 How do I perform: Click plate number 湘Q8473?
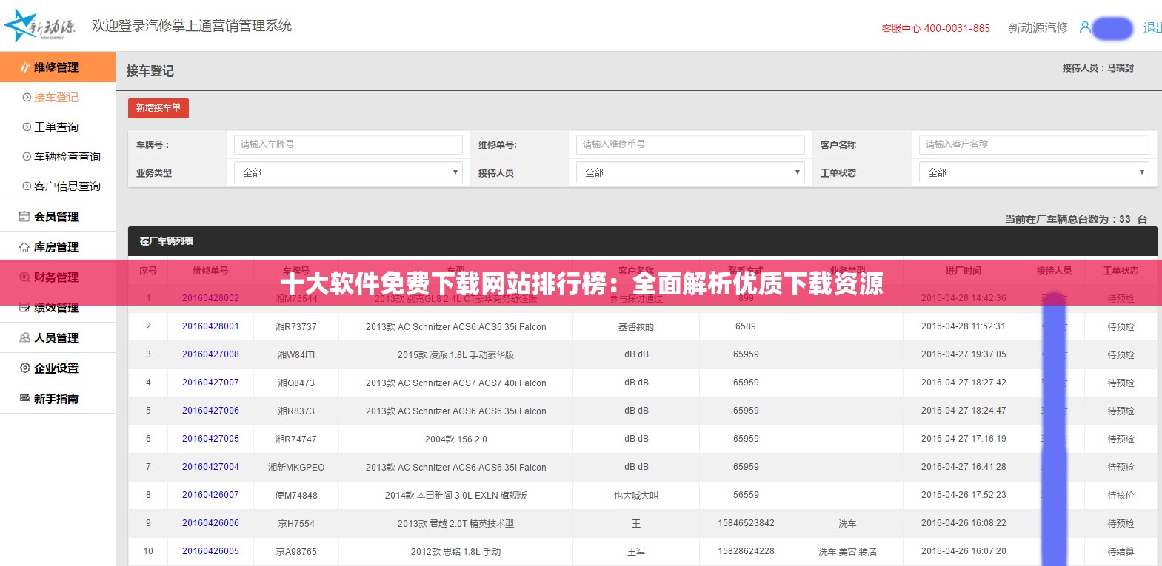pos(296,383)
